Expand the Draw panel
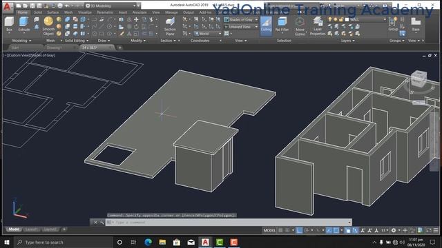442x248 pixels. [x=104, y=41]
